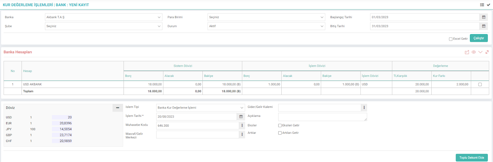Viewport: 493px width, 162px height.
Task: Open the Durum dropdown showing Aktif
Action: [266, 26]
